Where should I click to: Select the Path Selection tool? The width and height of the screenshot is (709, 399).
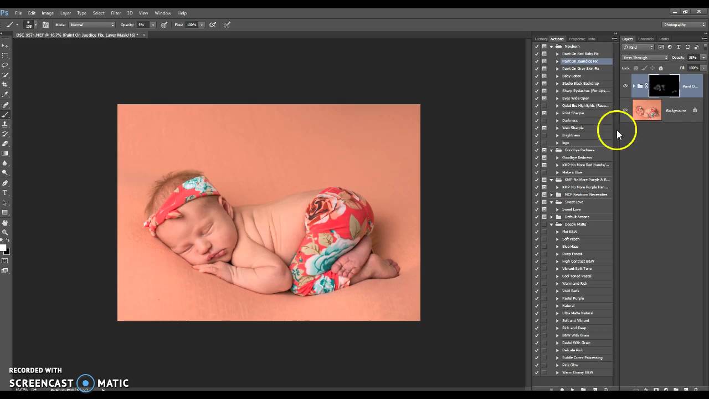(x=5, y=203)
